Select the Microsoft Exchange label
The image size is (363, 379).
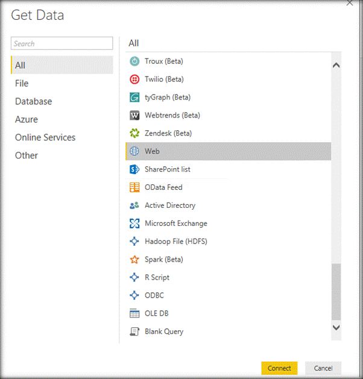tap(176, 224)
